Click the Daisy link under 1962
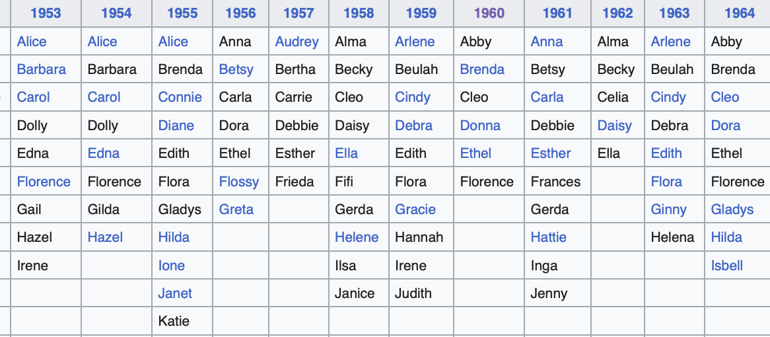 coord(614,126)
